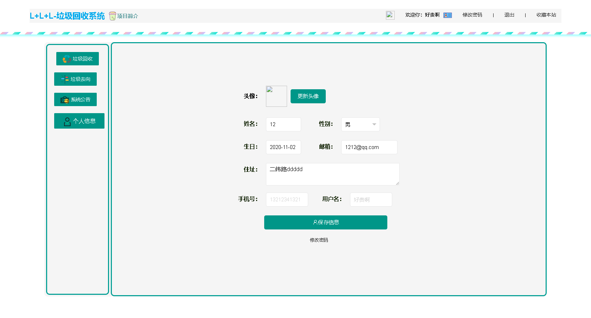Click 收藏本站 in the top bar
This screenshot has height=318, width=591.
point(546,15)
